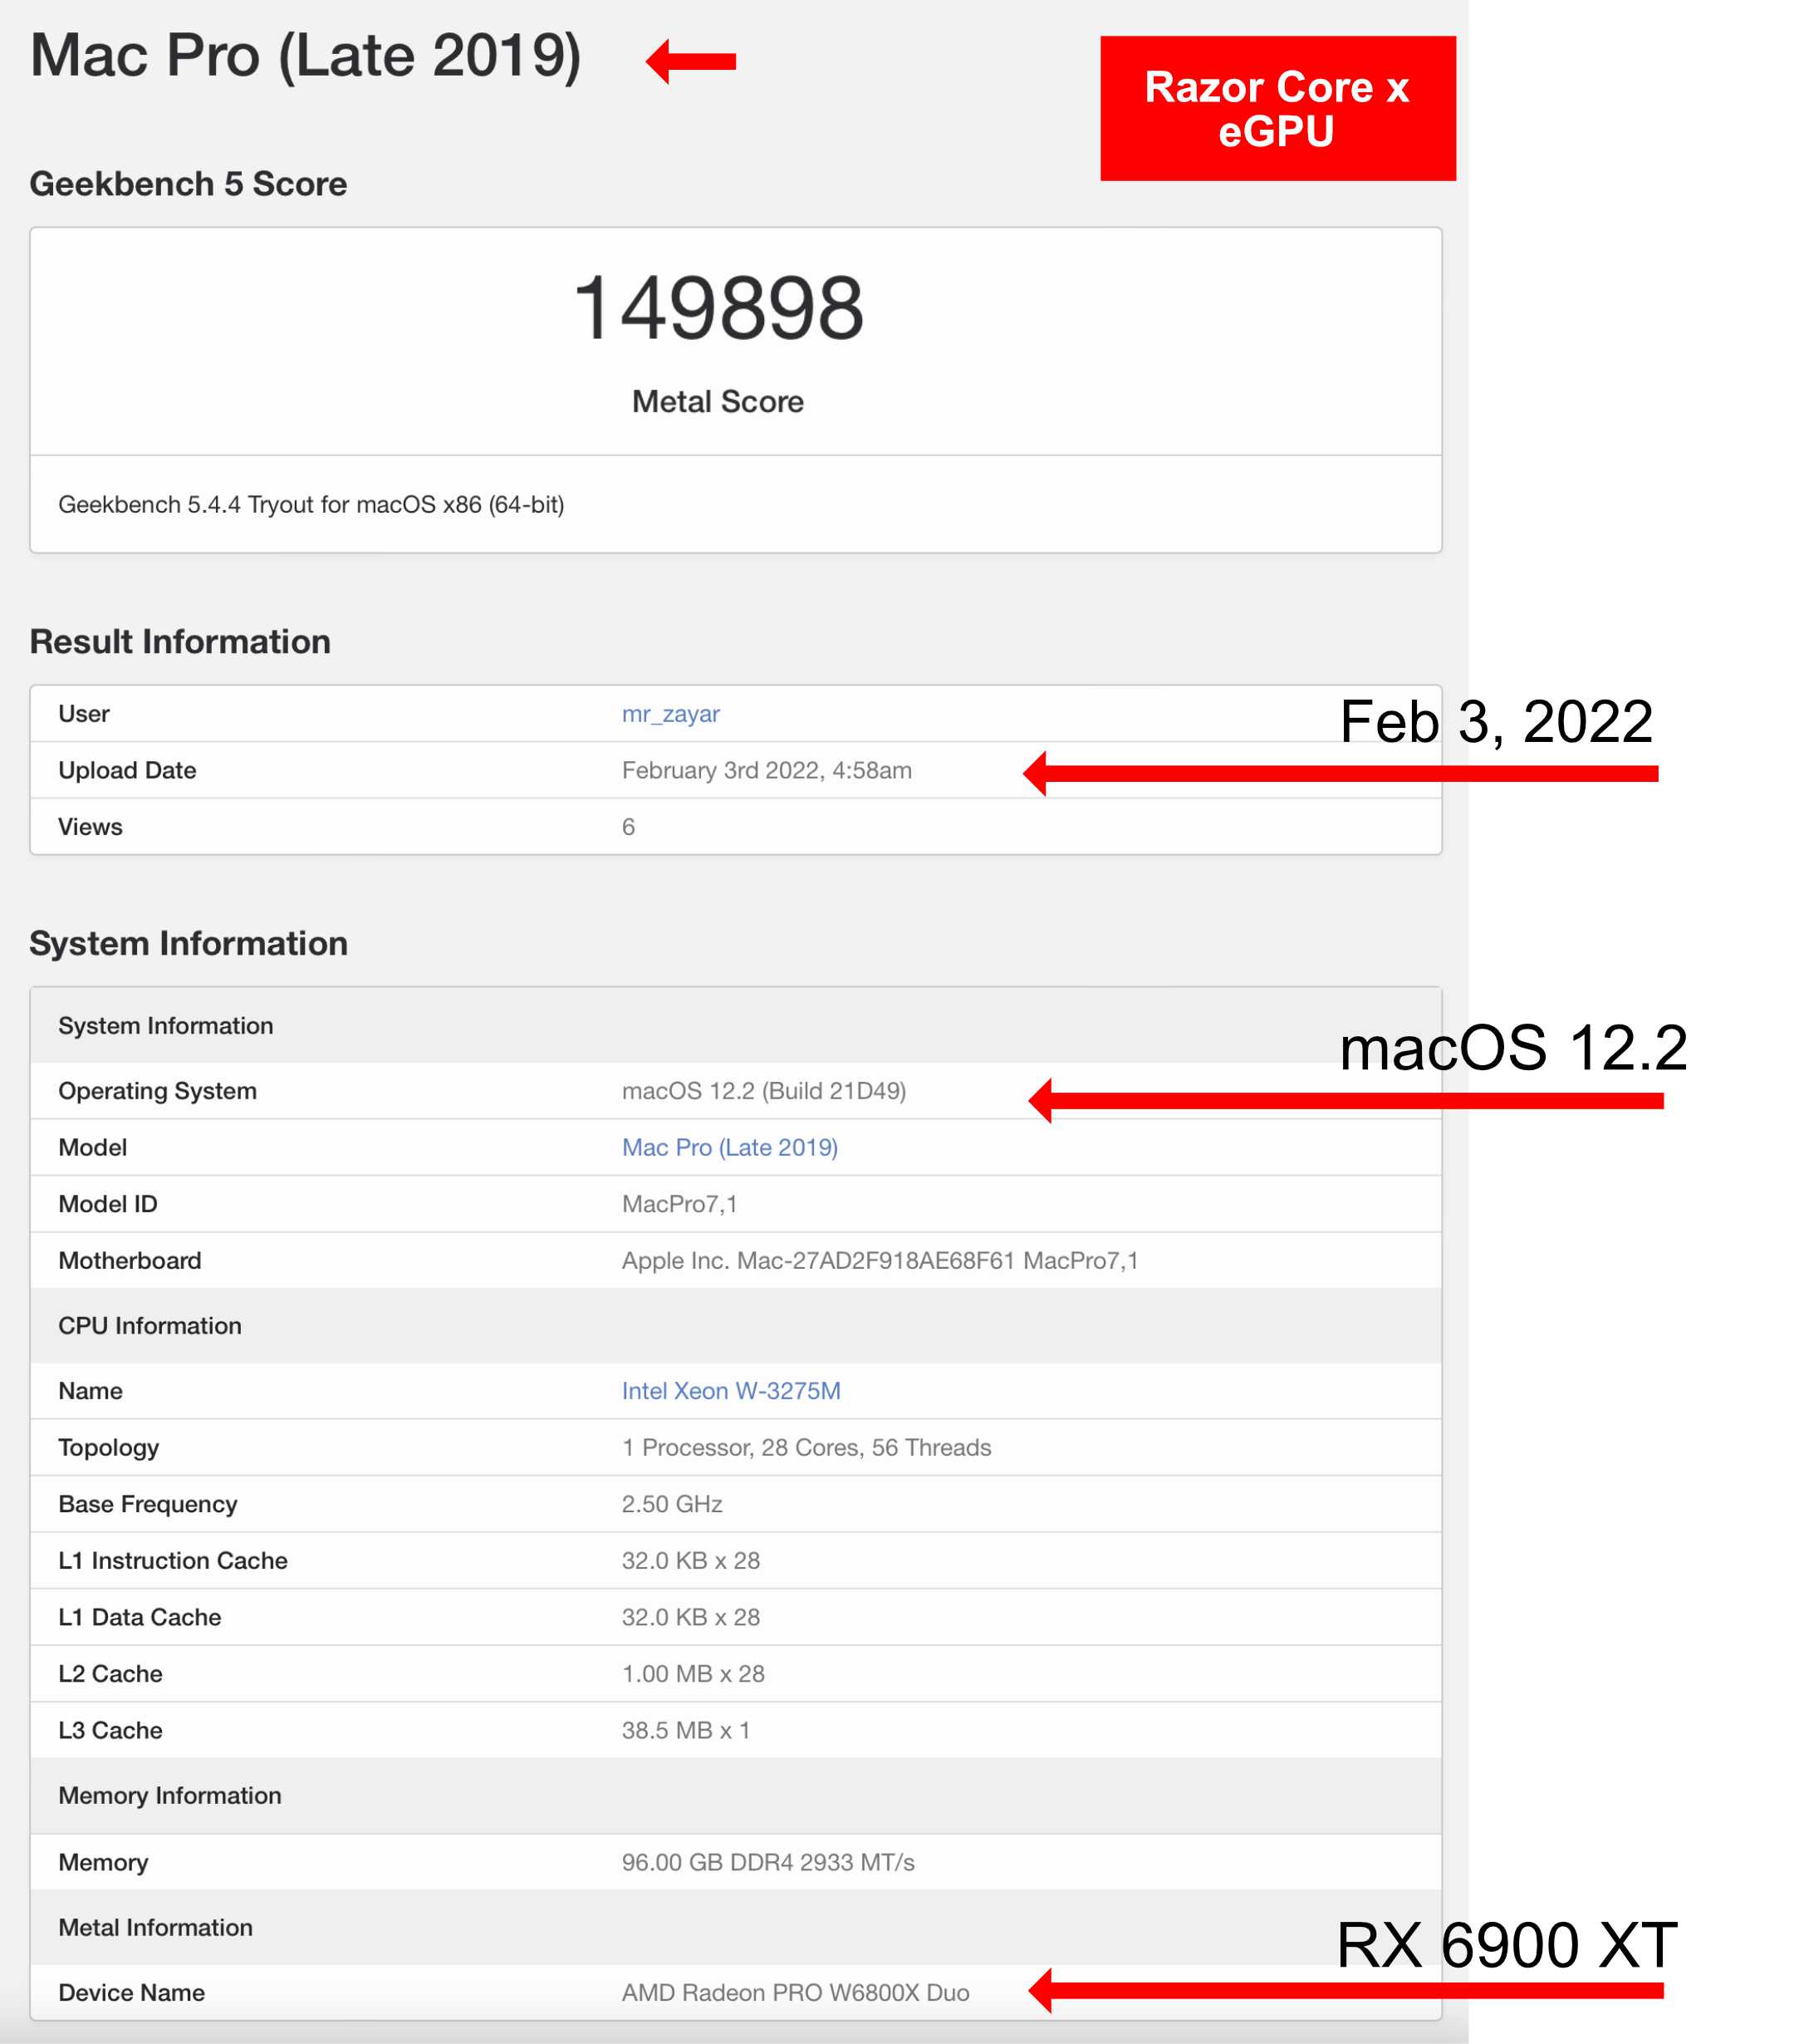Click the Geekbench 5.4.4 Tryout version text

[311, 504]
